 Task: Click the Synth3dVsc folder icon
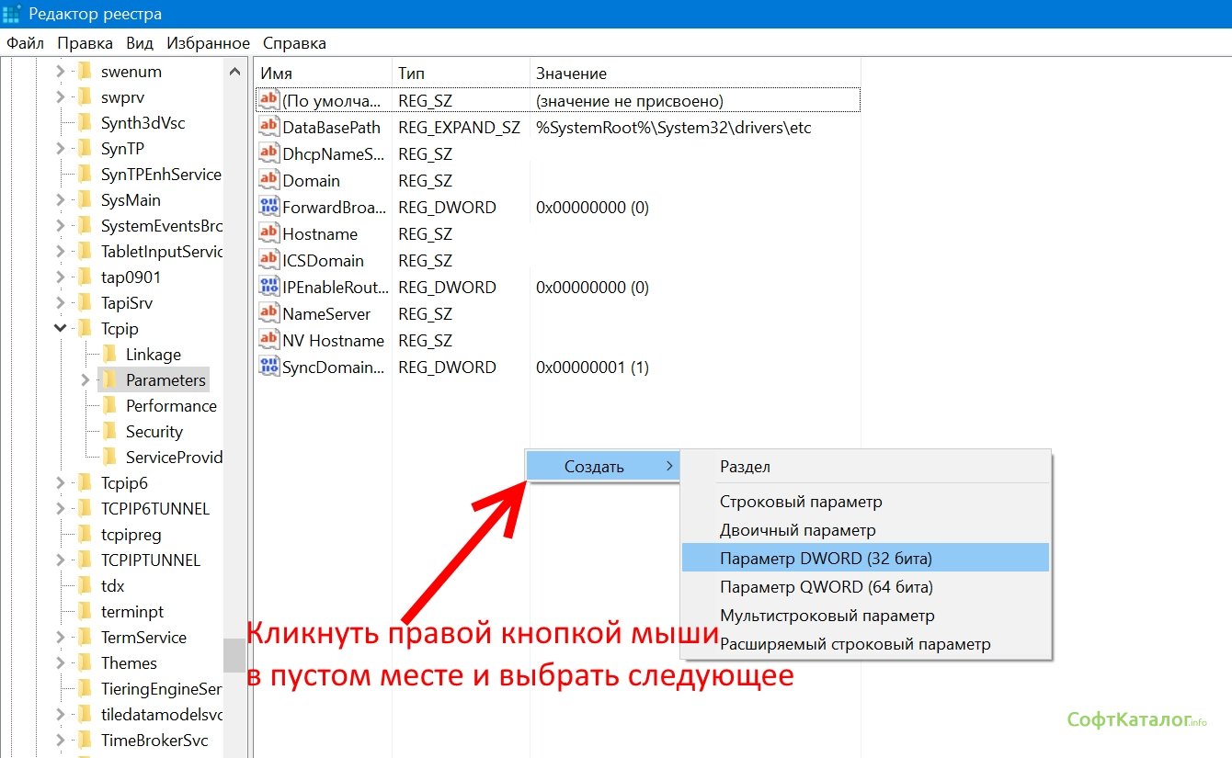[85, 122]
